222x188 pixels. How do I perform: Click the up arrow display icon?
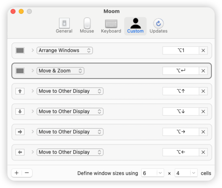(20, 91)
